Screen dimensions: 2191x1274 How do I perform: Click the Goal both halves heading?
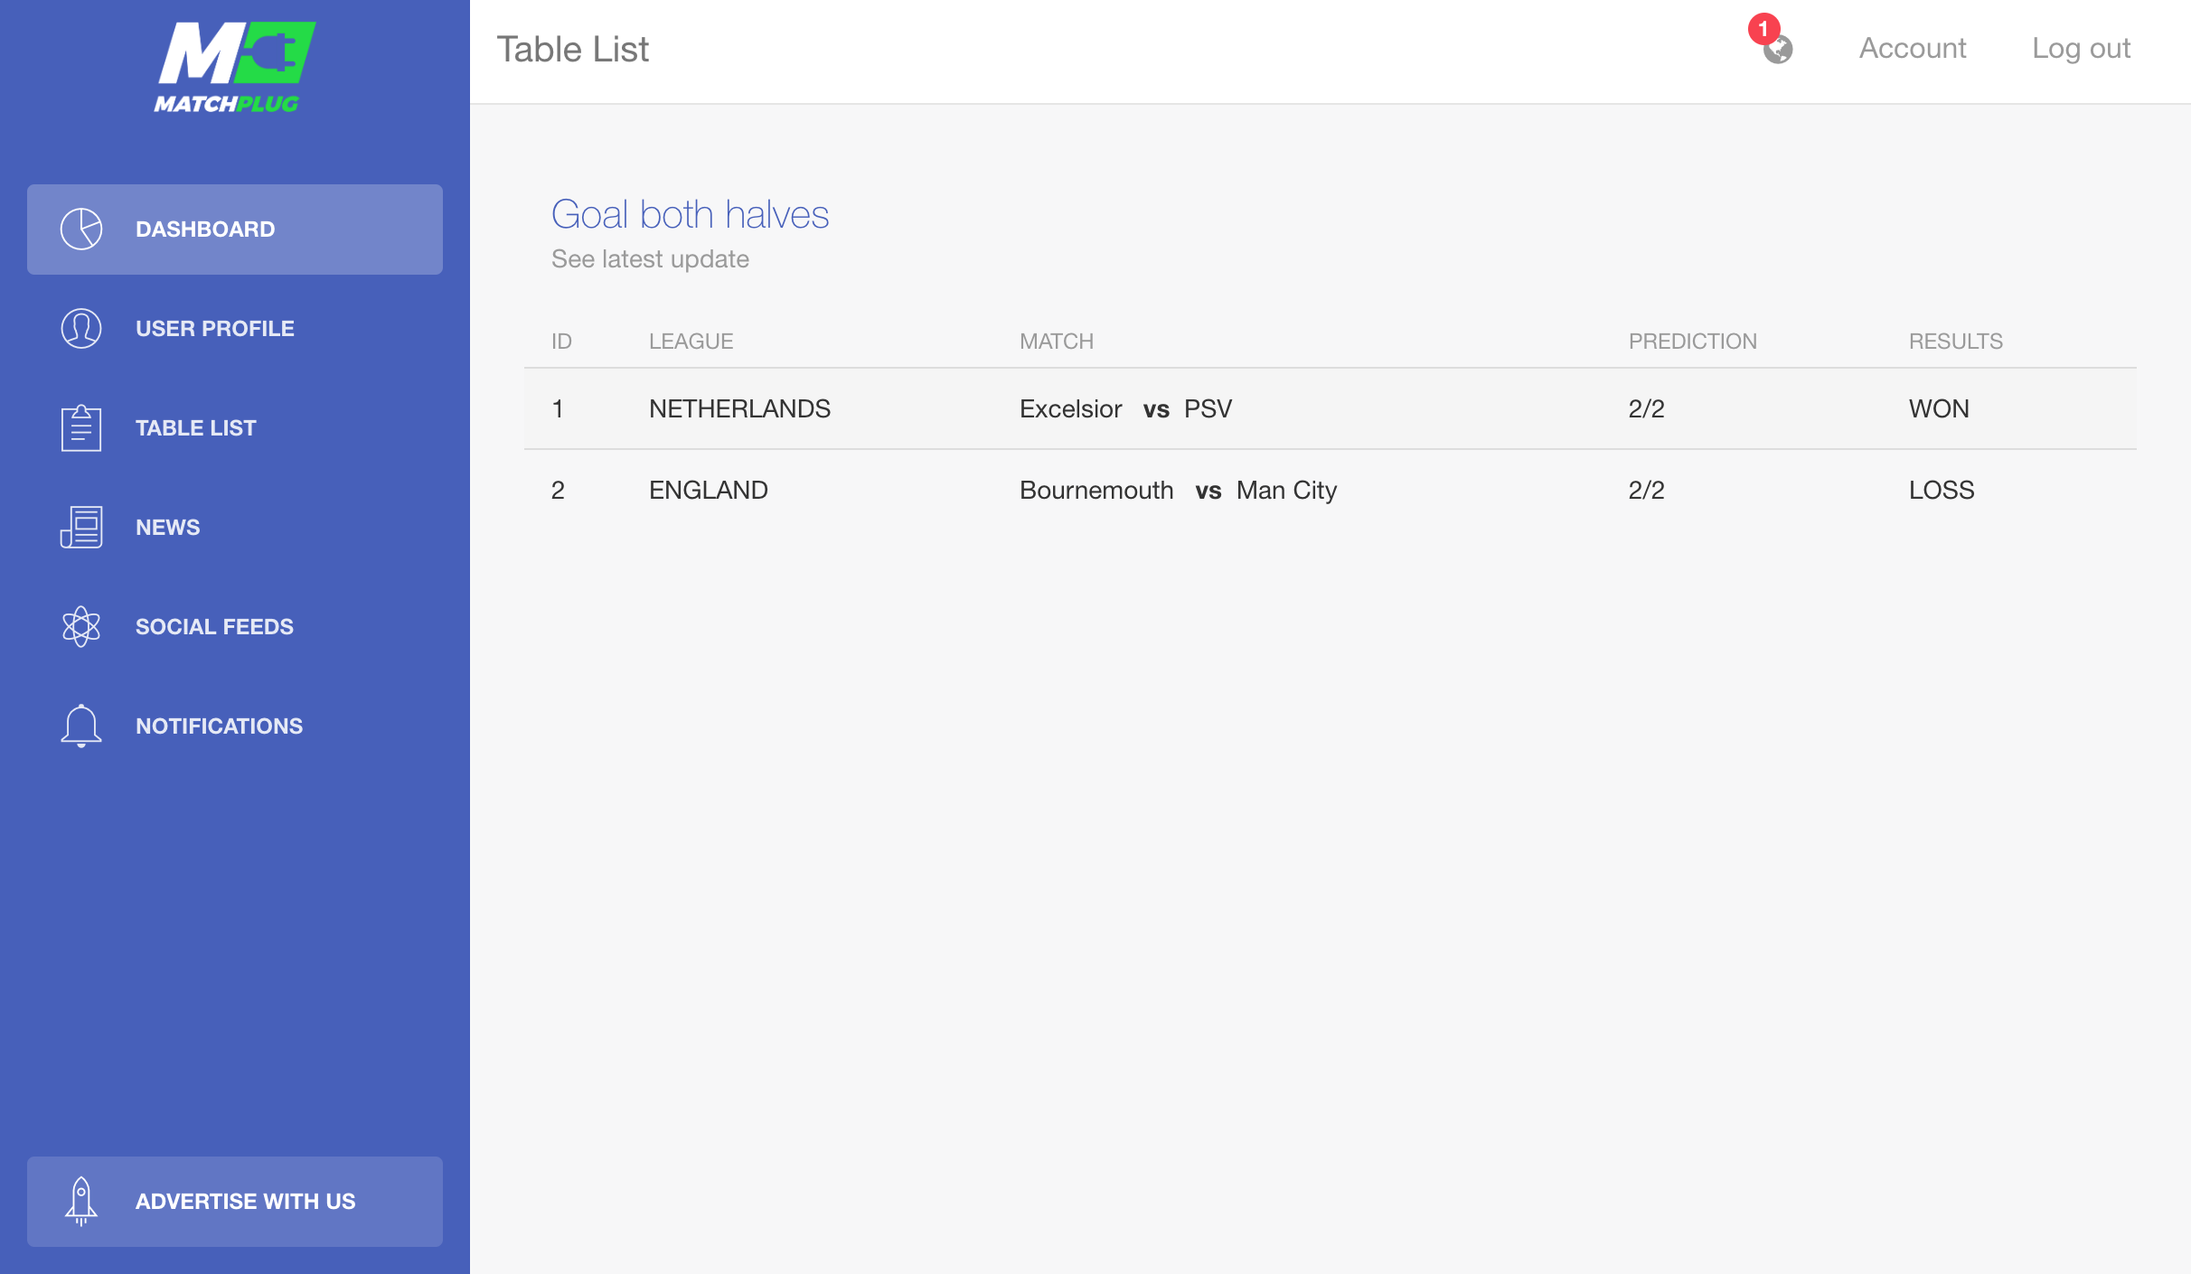(x=691, y=215)
